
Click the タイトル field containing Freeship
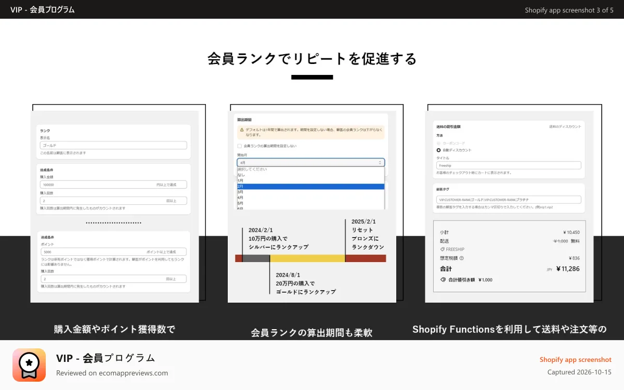coord(509,165)
